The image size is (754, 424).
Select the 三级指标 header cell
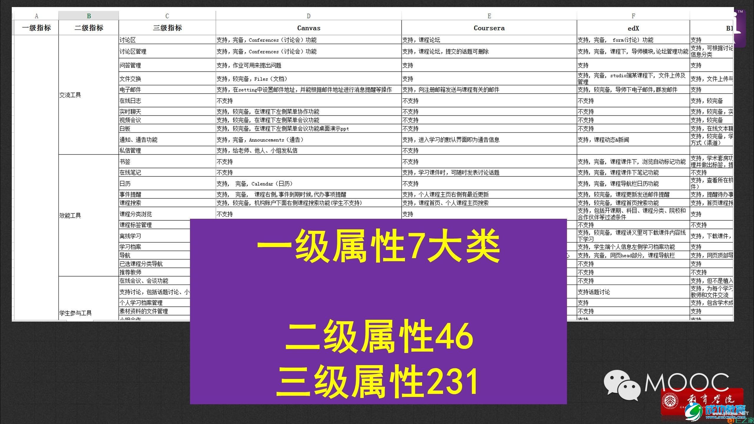coord(167,28)
